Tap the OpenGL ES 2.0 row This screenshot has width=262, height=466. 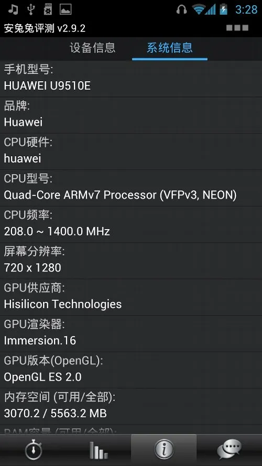tap(131, 370)
